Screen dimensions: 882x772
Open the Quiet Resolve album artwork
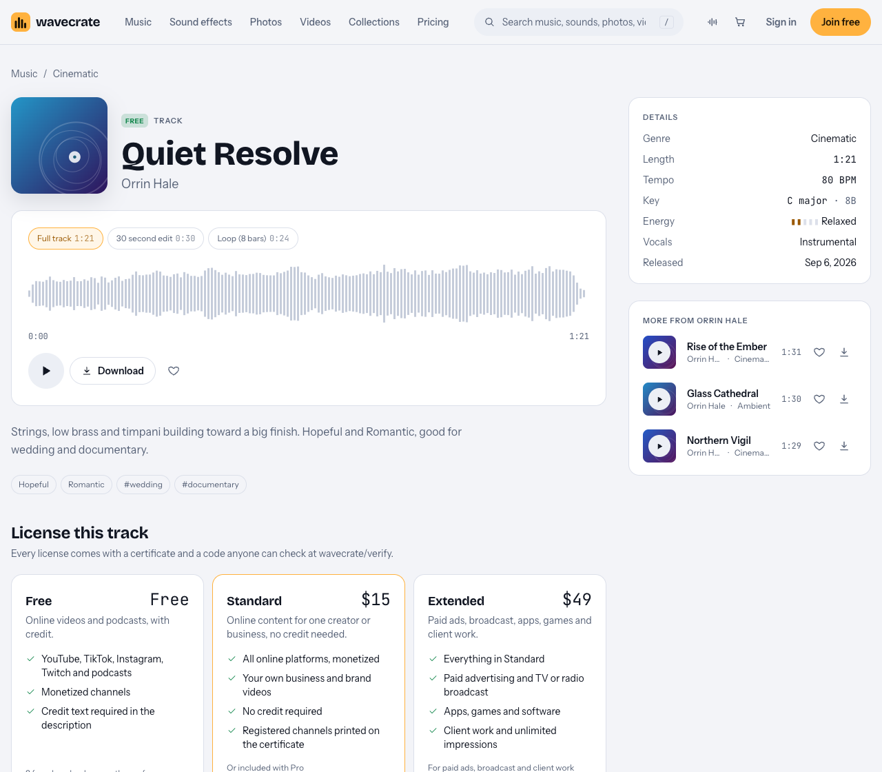[x=59, y=145]
